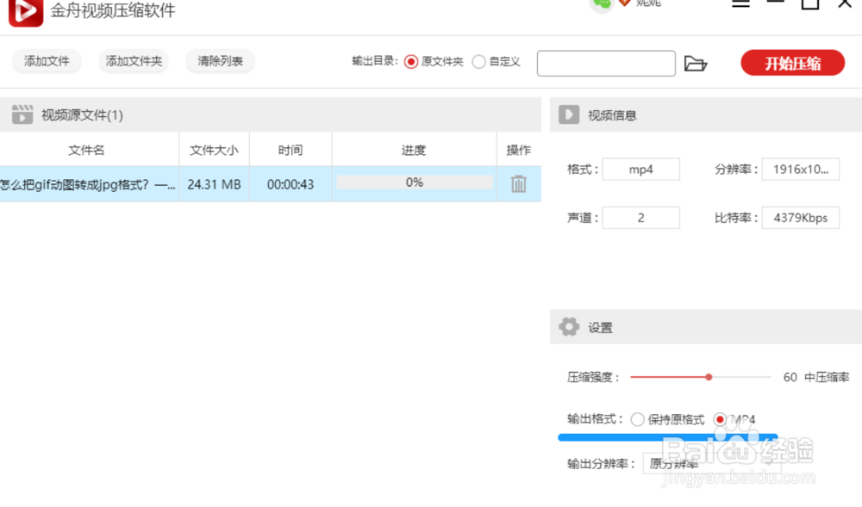Click the play icon on the 视频信息 panel
The image size is (862, 507).
(x=568, y=114)
